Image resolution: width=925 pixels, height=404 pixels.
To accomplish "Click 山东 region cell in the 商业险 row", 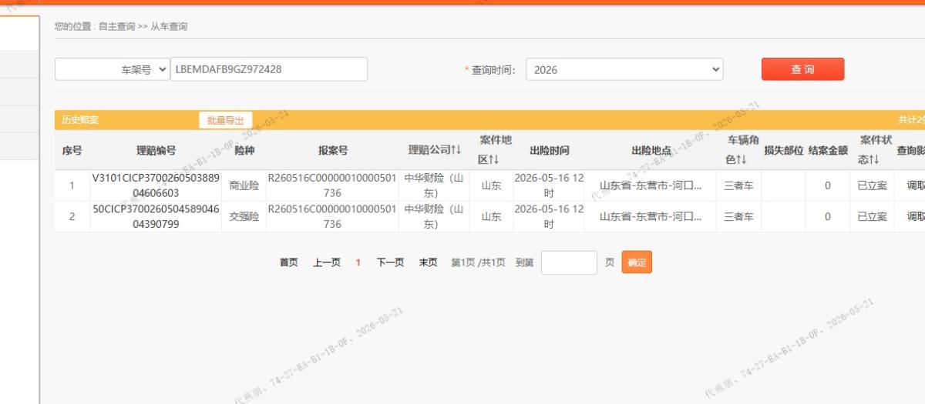I will tap(492, 185).
